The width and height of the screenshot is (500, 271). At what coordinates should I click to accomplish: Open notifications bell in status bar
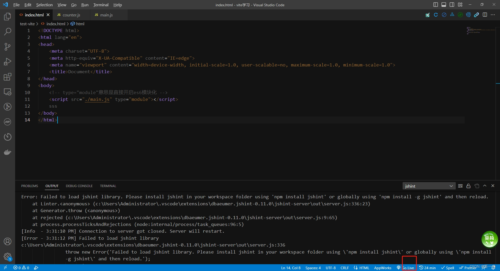pos(494,268)
